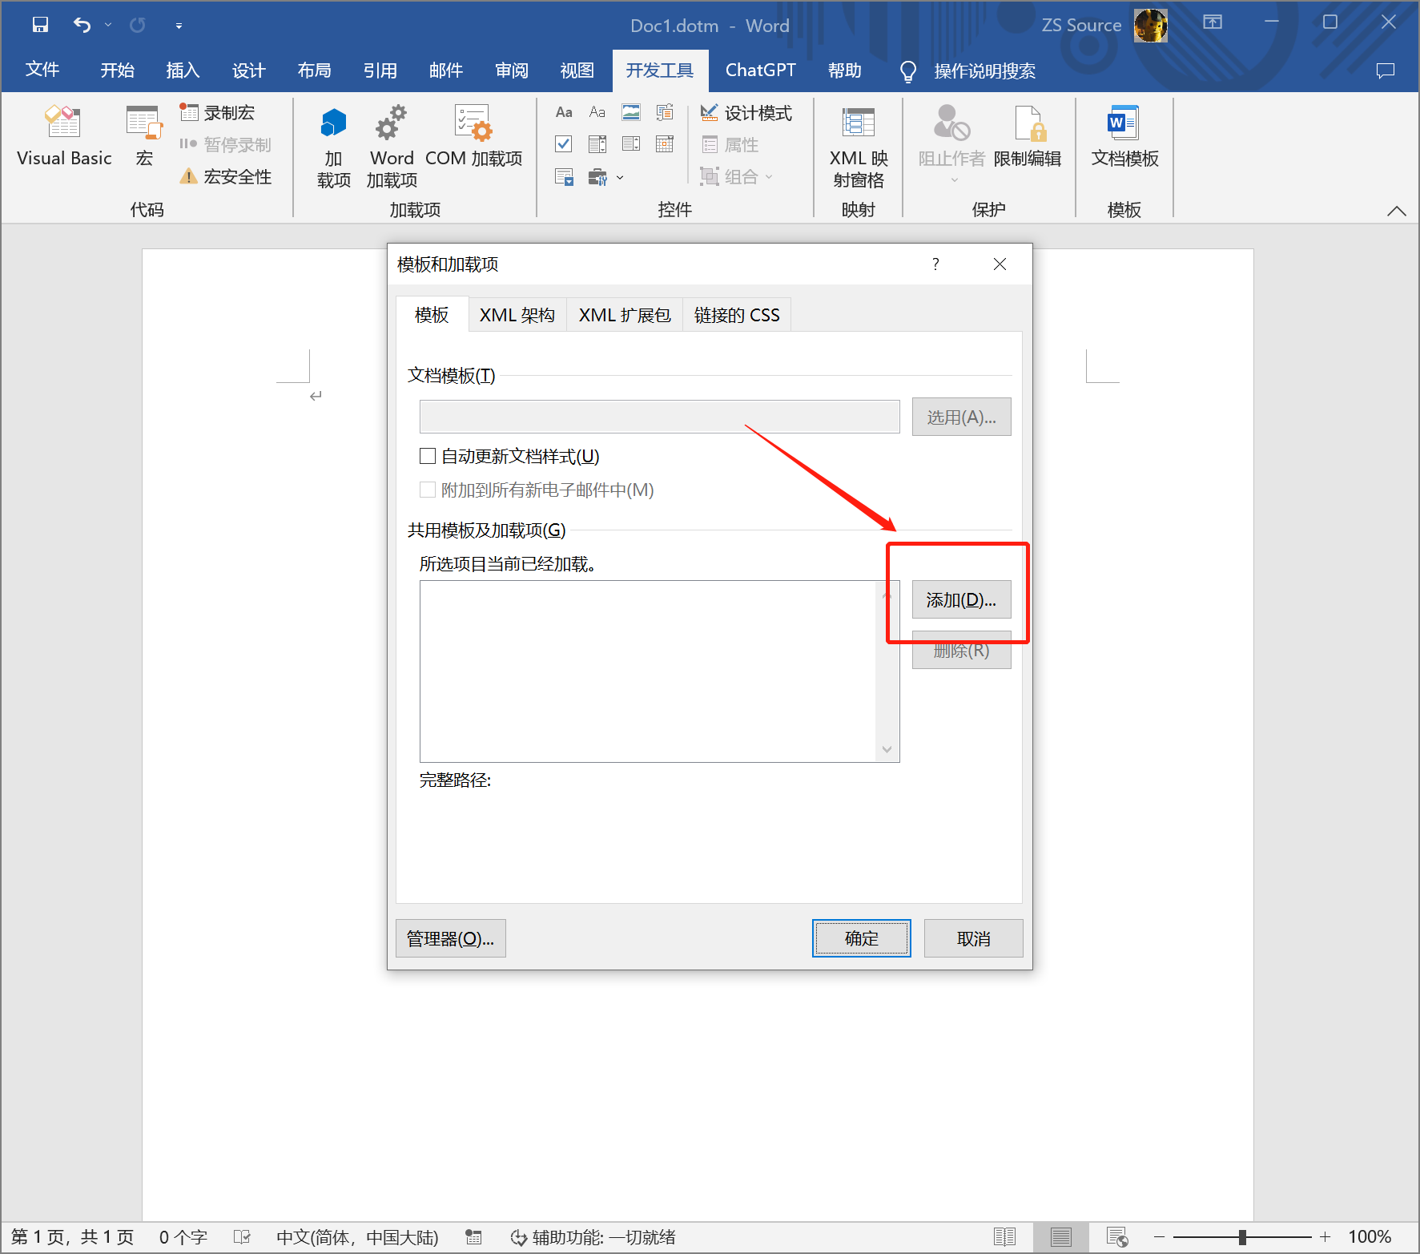This screenshot has width=1420, height=1254.
Task: Expand the legacy tools dropdown arrow
Action: tap(620, 177)
